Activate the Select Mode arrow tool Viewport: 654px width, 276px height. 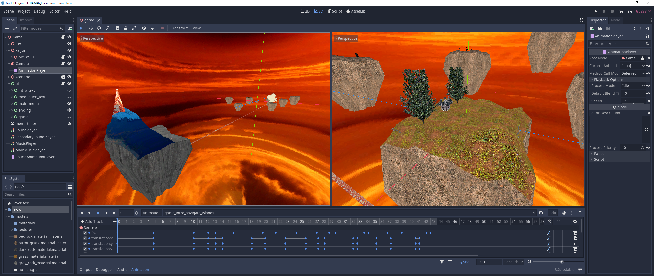81,28
